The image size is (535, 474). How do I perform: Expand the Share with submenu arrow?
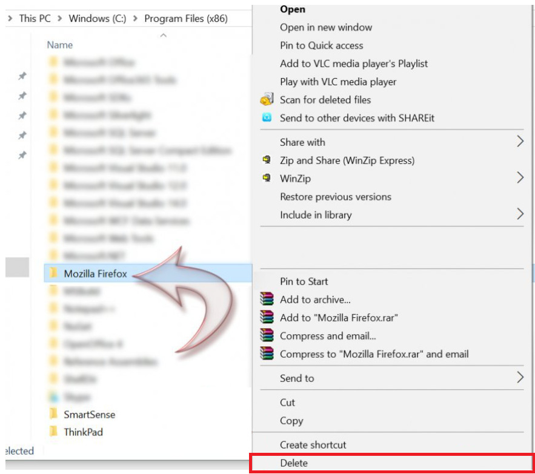(x=520, y=141)
